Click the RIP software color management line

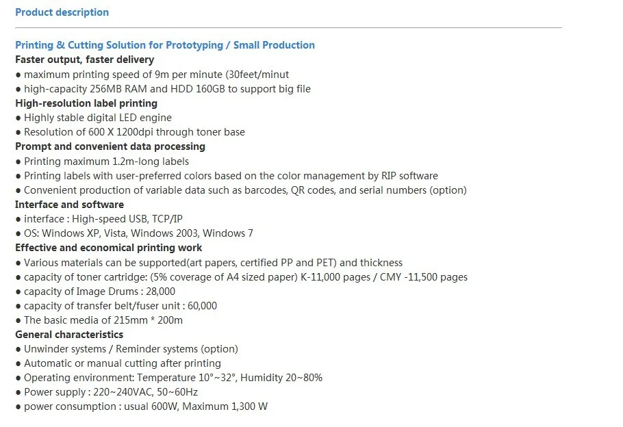(x=227, y=176)
